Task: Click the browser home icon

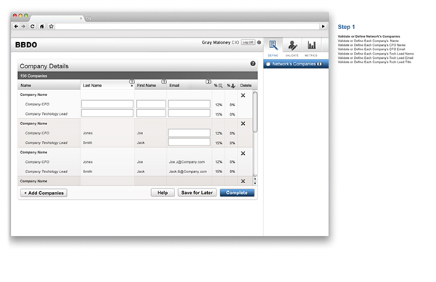Action: [x=41, y=26]
